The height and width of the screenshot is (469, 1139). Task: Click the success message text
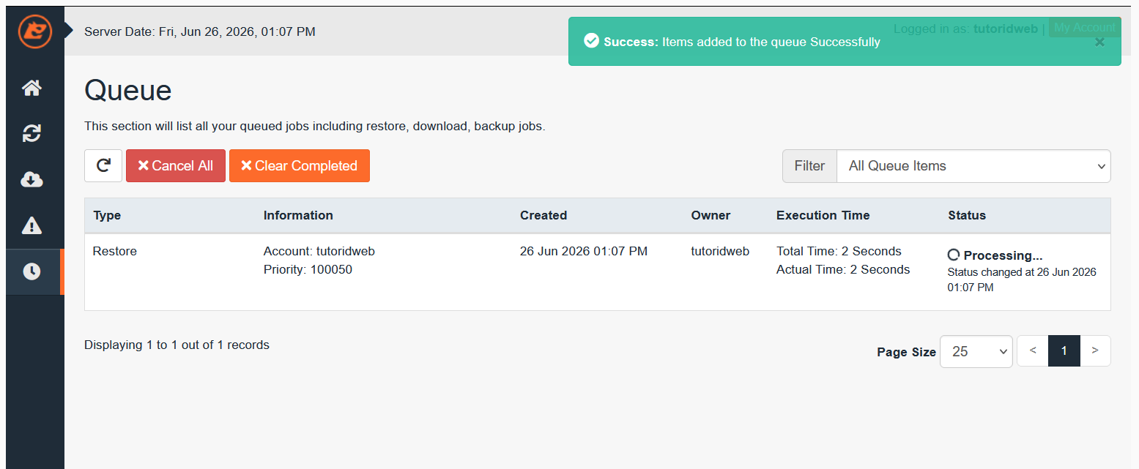(x=742, y=42)
